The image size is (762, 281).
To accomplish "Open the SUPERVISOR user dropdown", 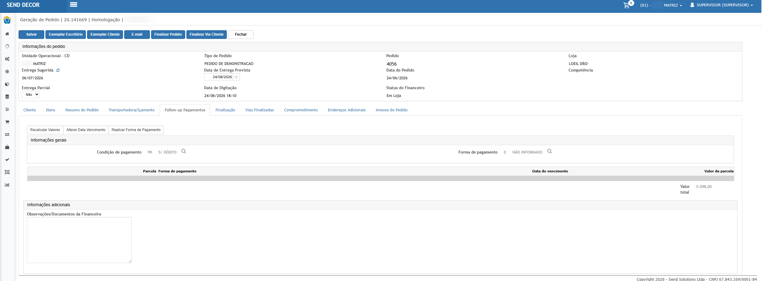I will coord(725,5).
